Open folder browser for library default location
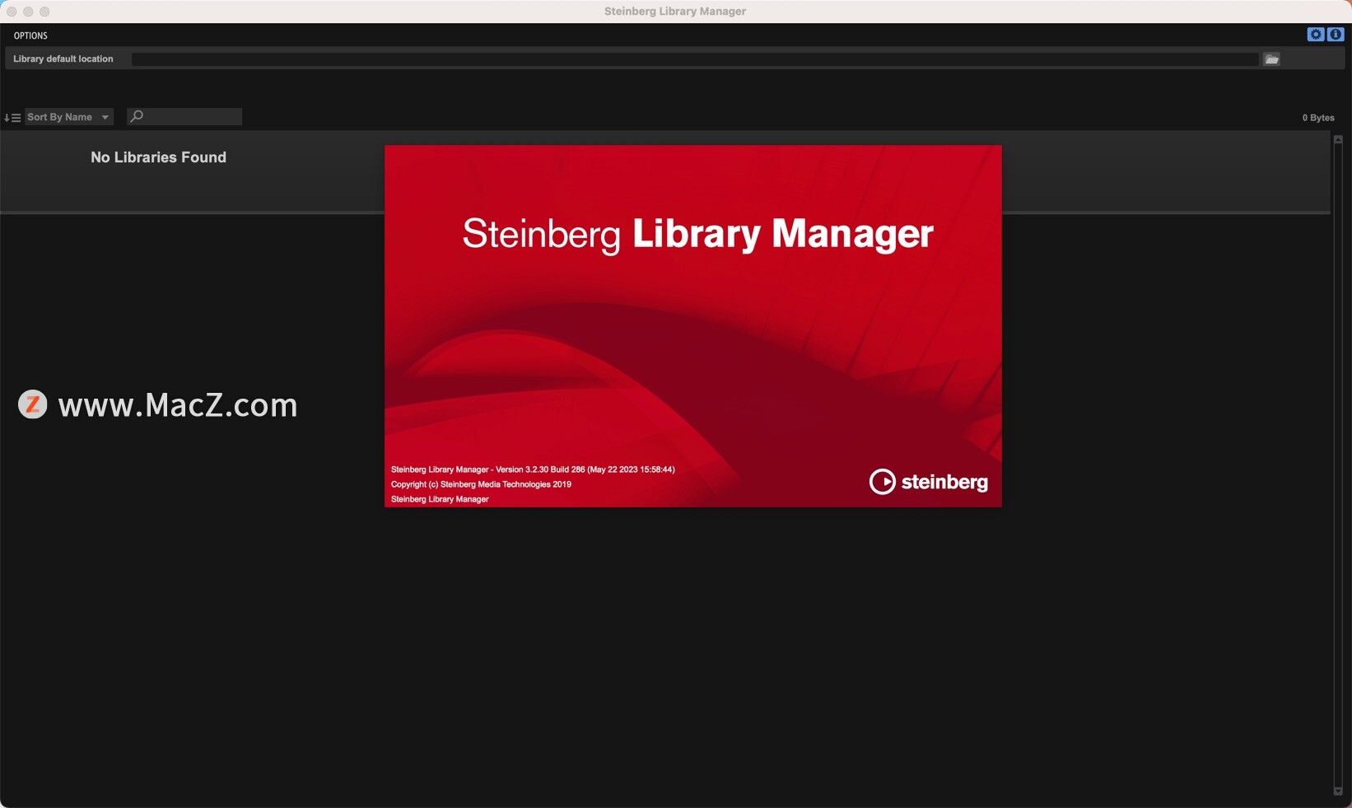 pyautogui.click(x=1272, y=59)
